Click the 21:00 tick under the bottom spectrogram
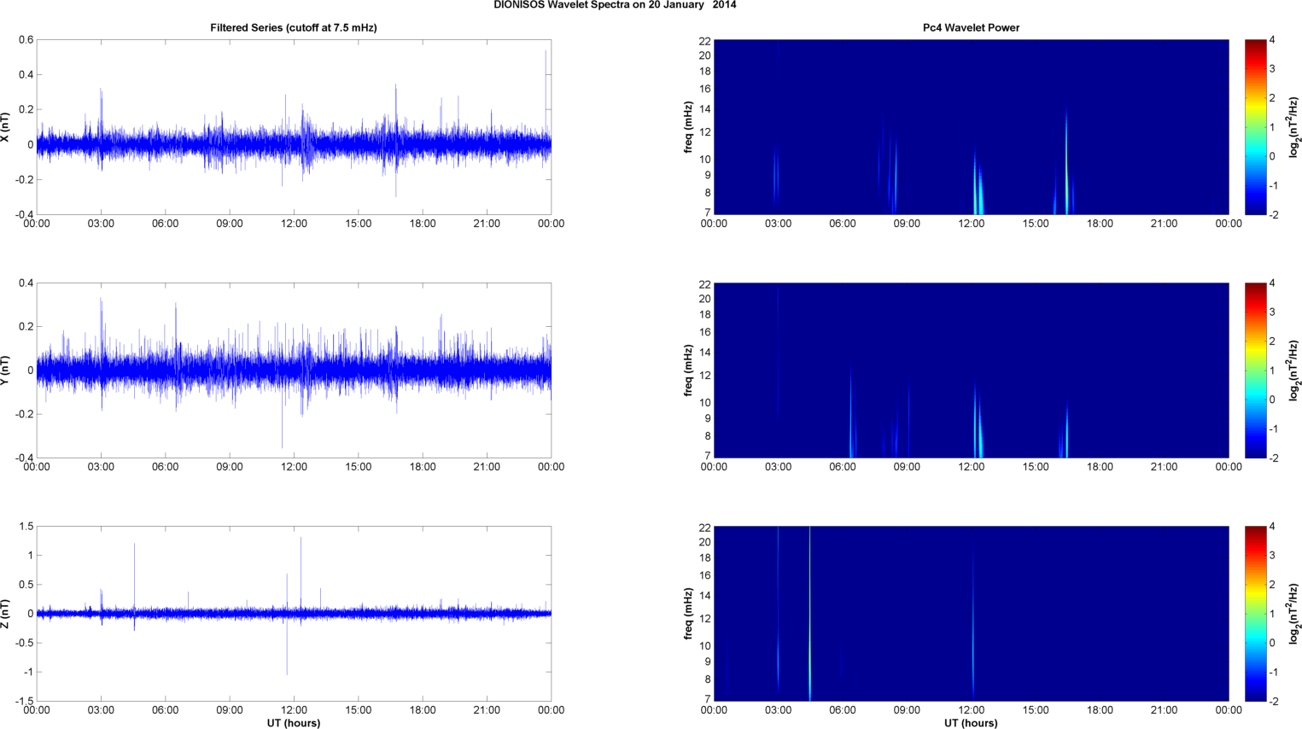This screenshot has width=1302, height=729. (x=1164, y=710)
